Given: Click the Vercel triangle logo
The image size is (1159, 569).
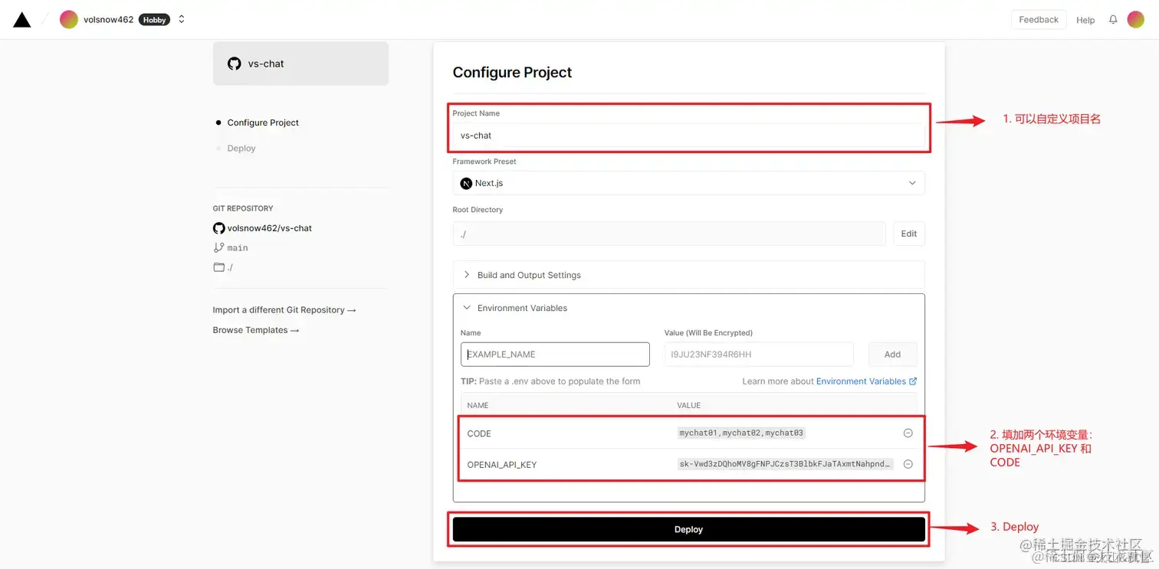Looking at the screenshot, I should [22, 20].
